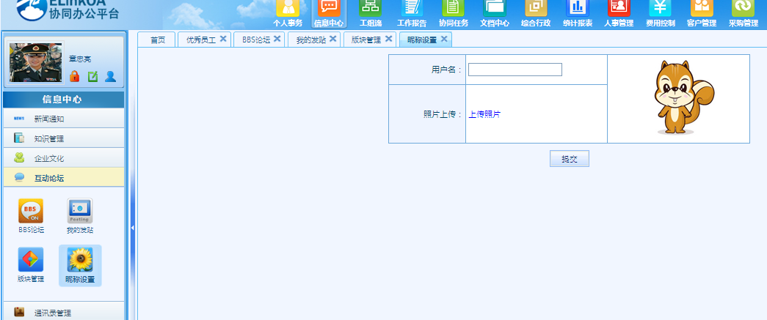Select the 昵称设置 tab
Screen dimensions: 767x320
(x=421, y=40)
